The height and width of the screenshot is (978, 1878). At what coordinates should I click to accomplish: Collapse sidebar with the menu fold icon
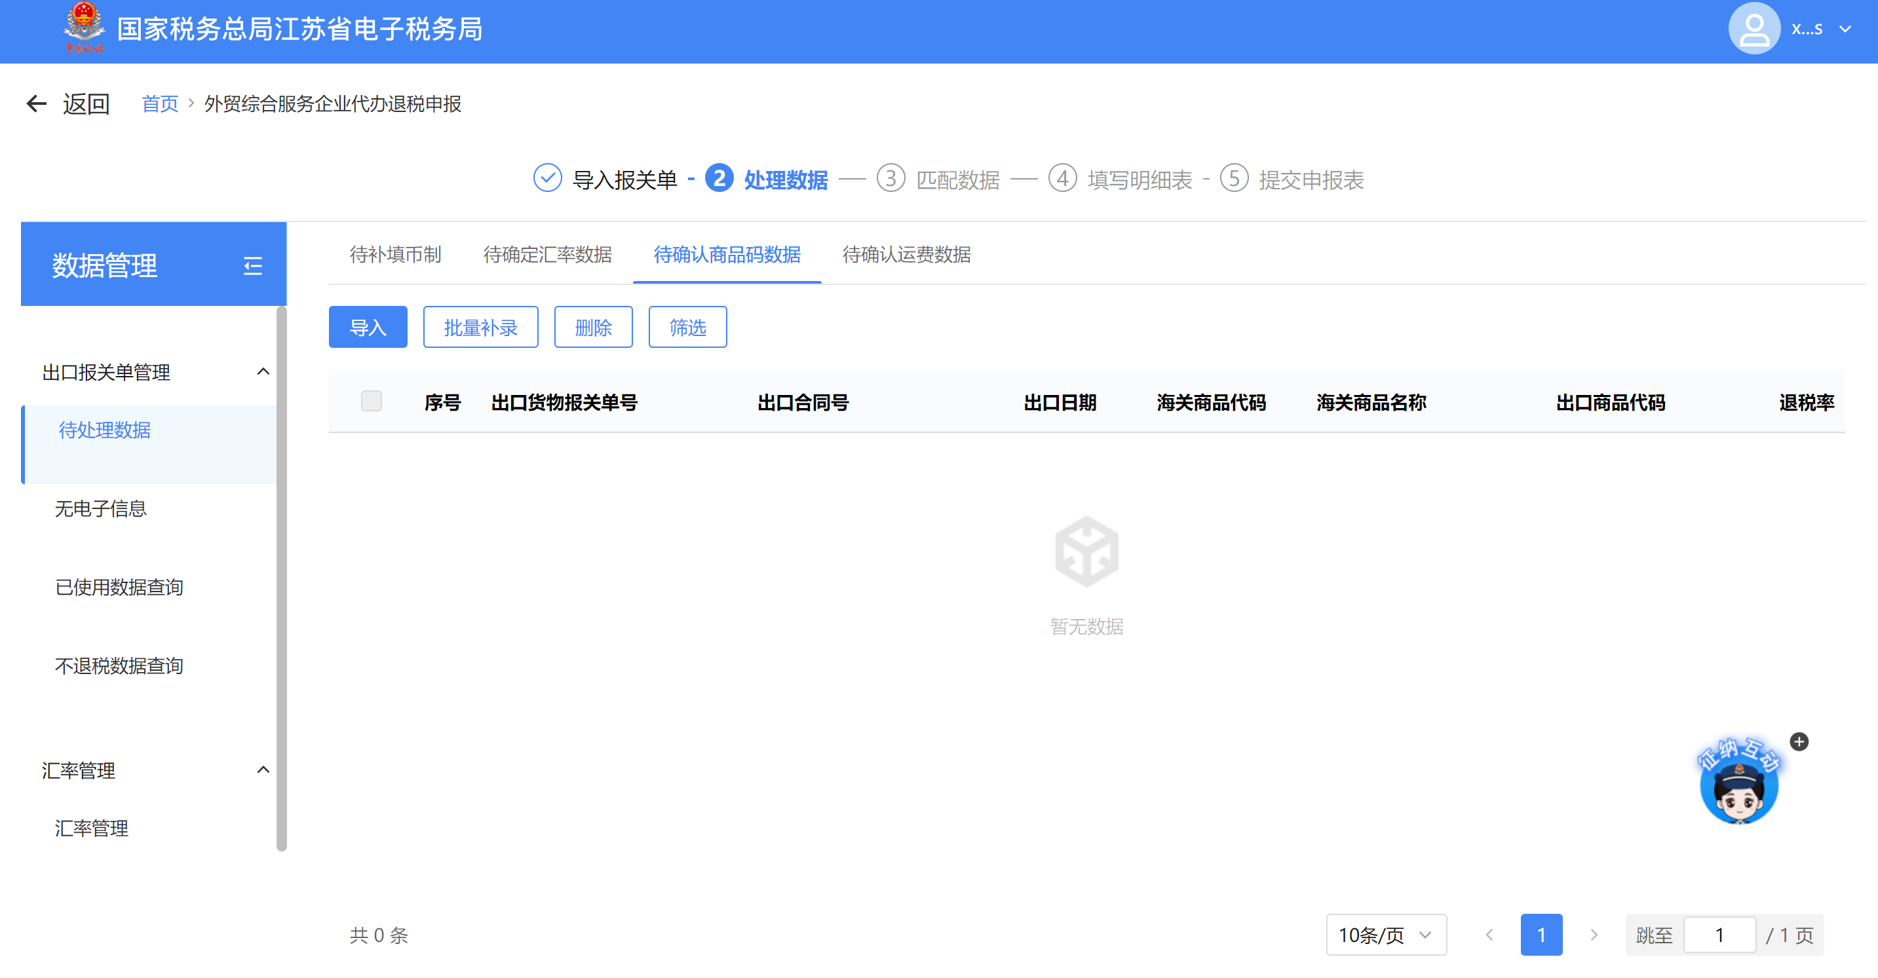point(252,266)
